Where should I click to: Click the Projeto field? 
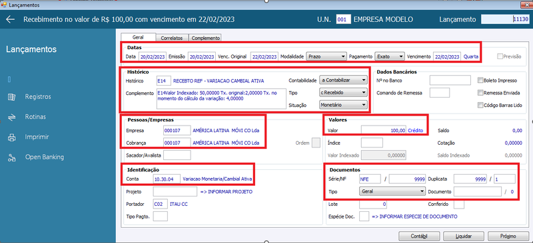(175, 191)
